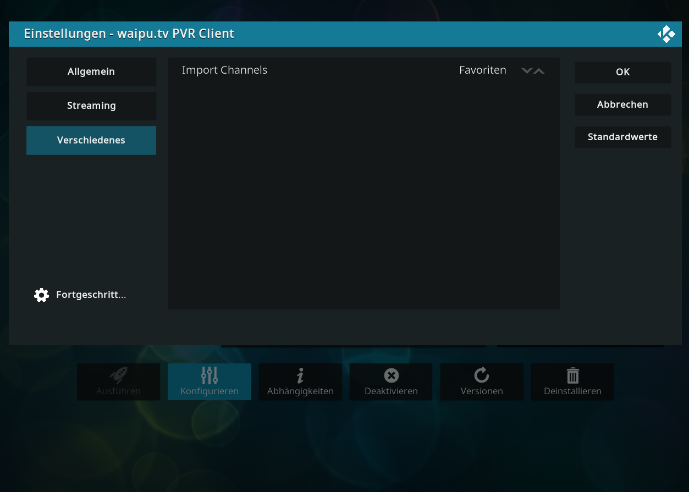The height and width of the screenshot is (492, 689).
Task: Click the Konfigurieren sliders icon
Action: tap(210, 375)
